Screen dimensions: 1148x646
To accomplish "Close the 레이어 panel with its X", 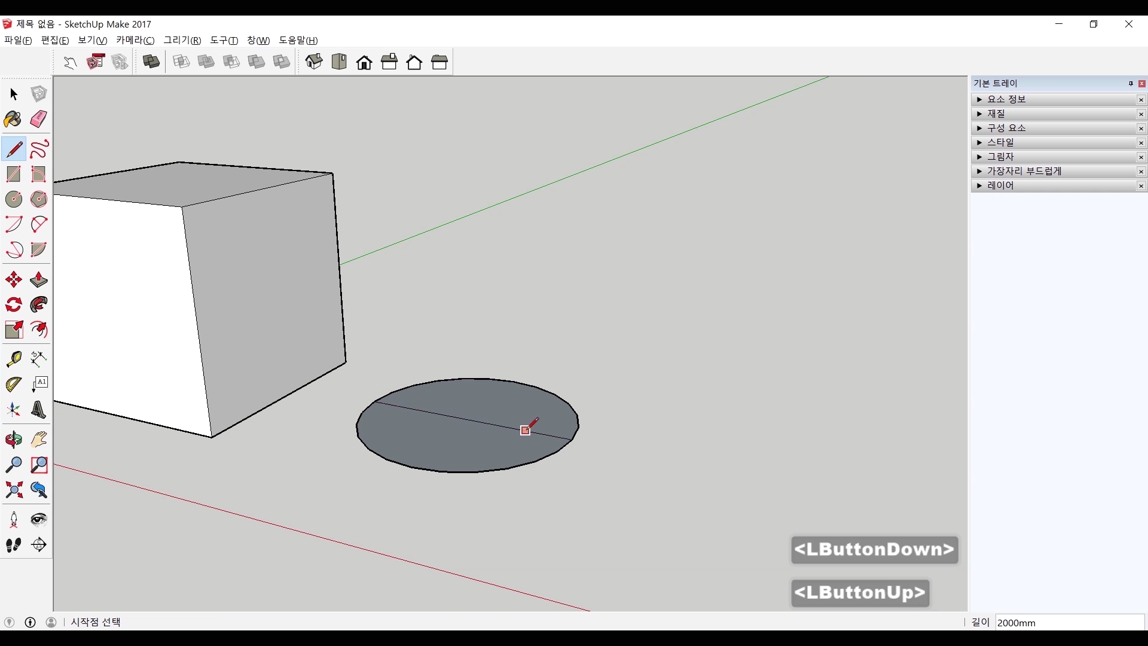I will (1141, 186).
